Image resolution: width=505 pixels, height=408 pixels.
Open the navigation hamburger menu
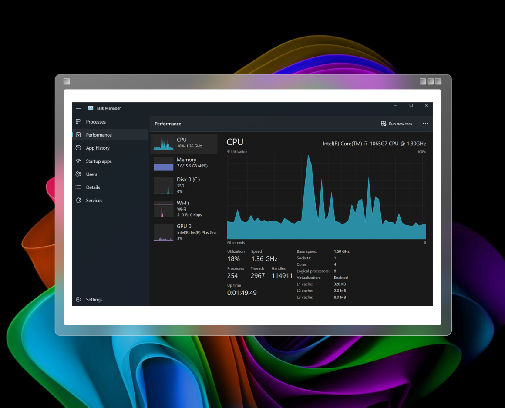coord(78,108)
